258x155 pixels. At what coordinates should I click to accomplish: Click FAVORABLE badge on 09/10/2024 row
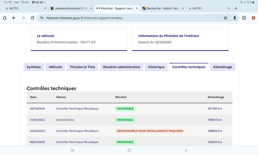coord(125,108)
